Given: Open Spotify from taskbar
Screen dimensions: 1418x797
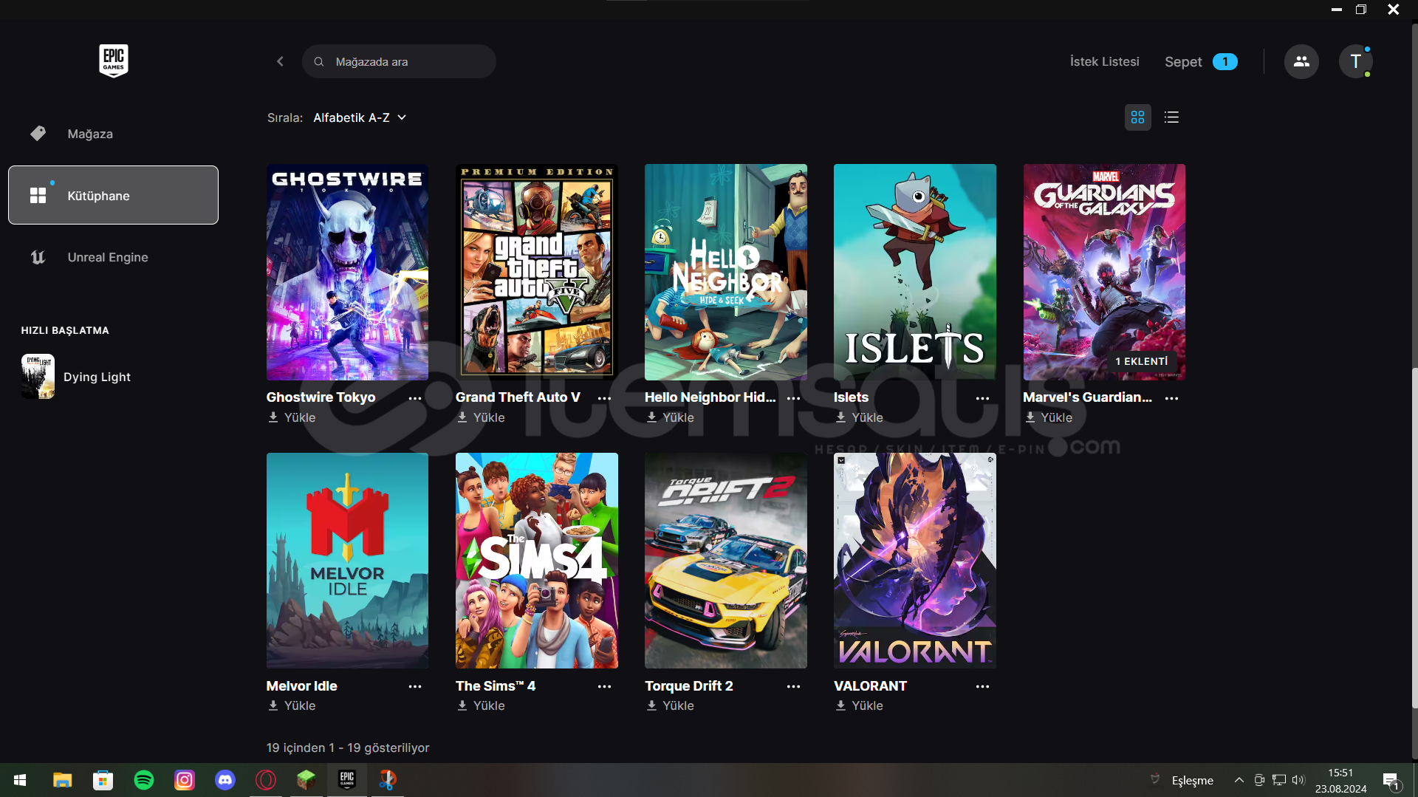Looking at the screenshot, I should click(144, 780).
